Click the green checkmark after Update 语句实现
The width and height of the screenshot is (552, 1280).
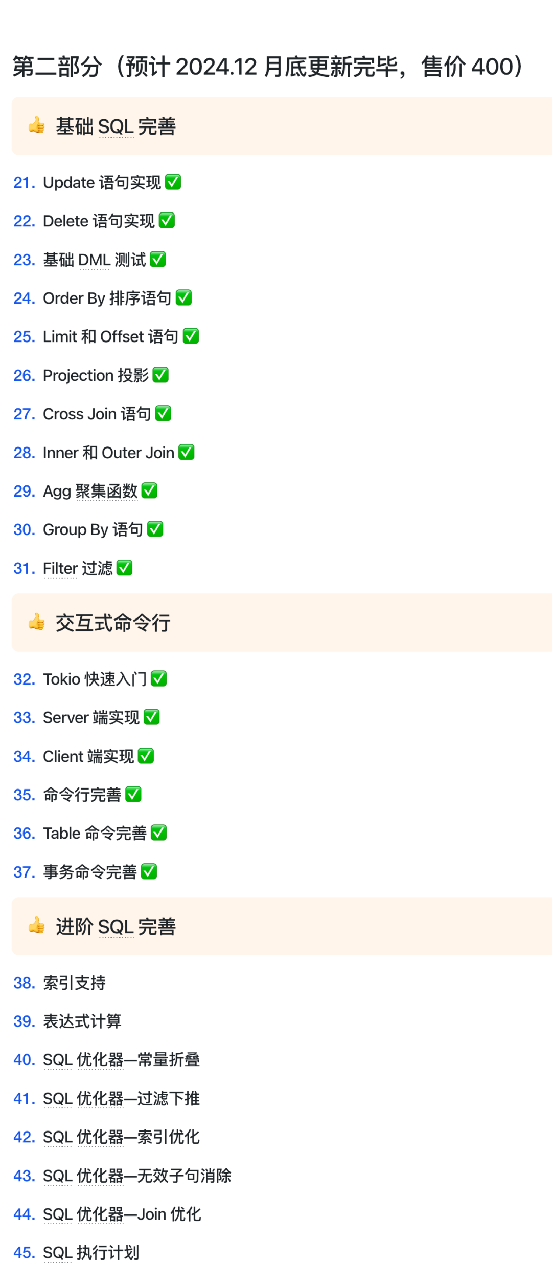pos(173,182)
